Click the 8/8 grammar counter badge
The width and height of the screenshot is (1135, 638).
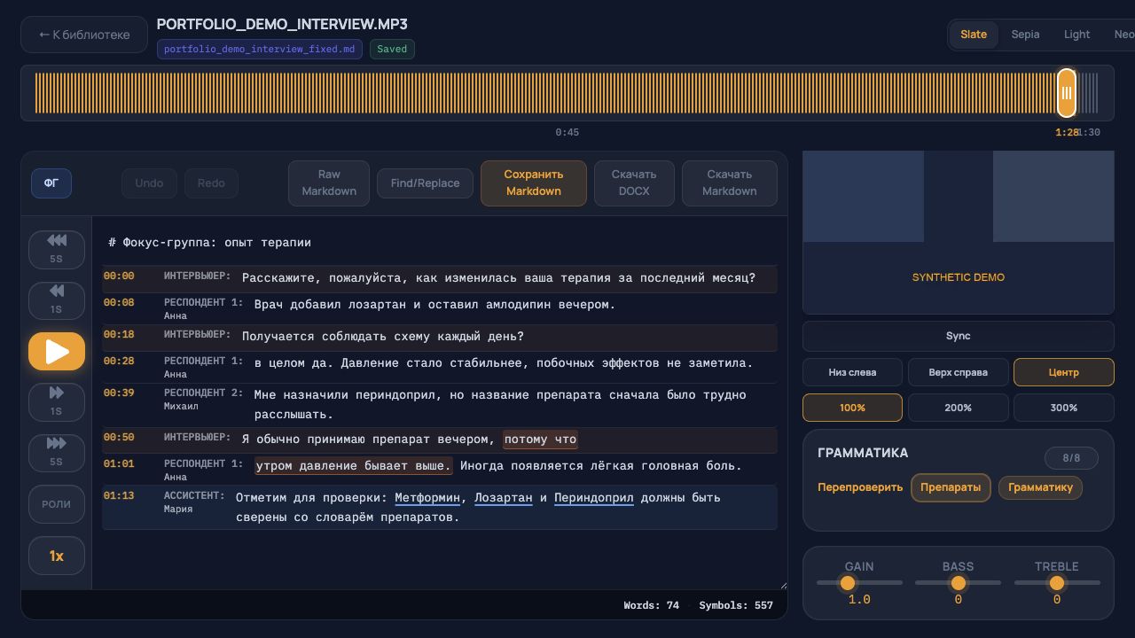click(x=1071, y=458)
